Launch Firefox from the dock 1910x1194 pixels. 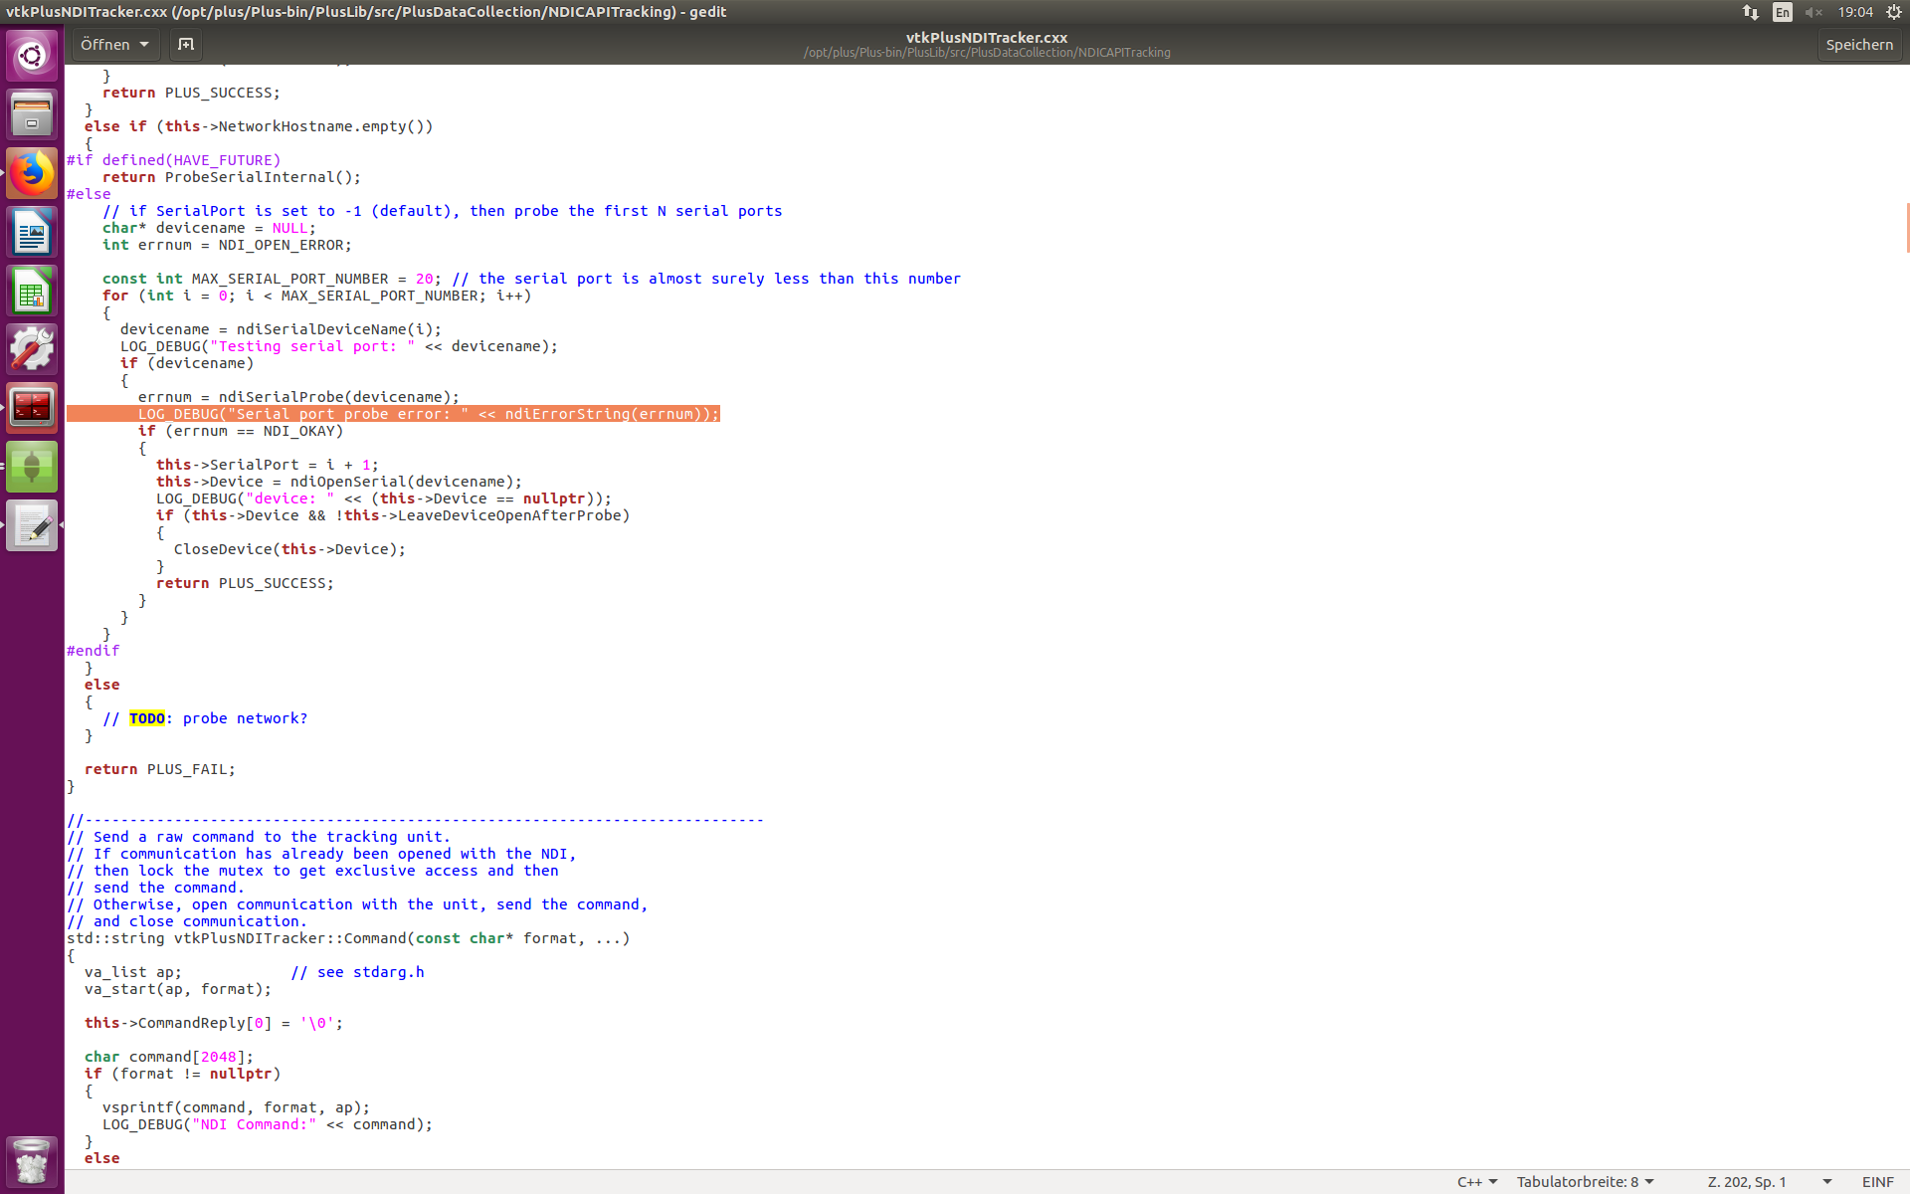(32, 173)
